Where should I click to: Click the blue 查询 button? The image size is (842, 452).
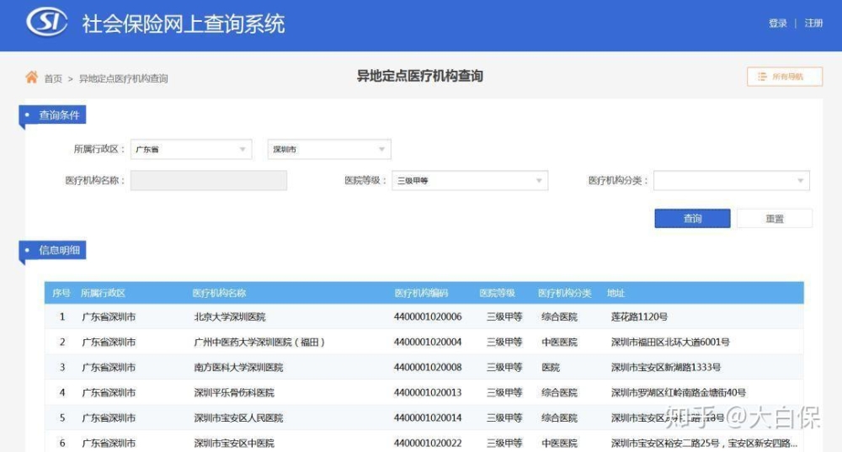[692, 219]
